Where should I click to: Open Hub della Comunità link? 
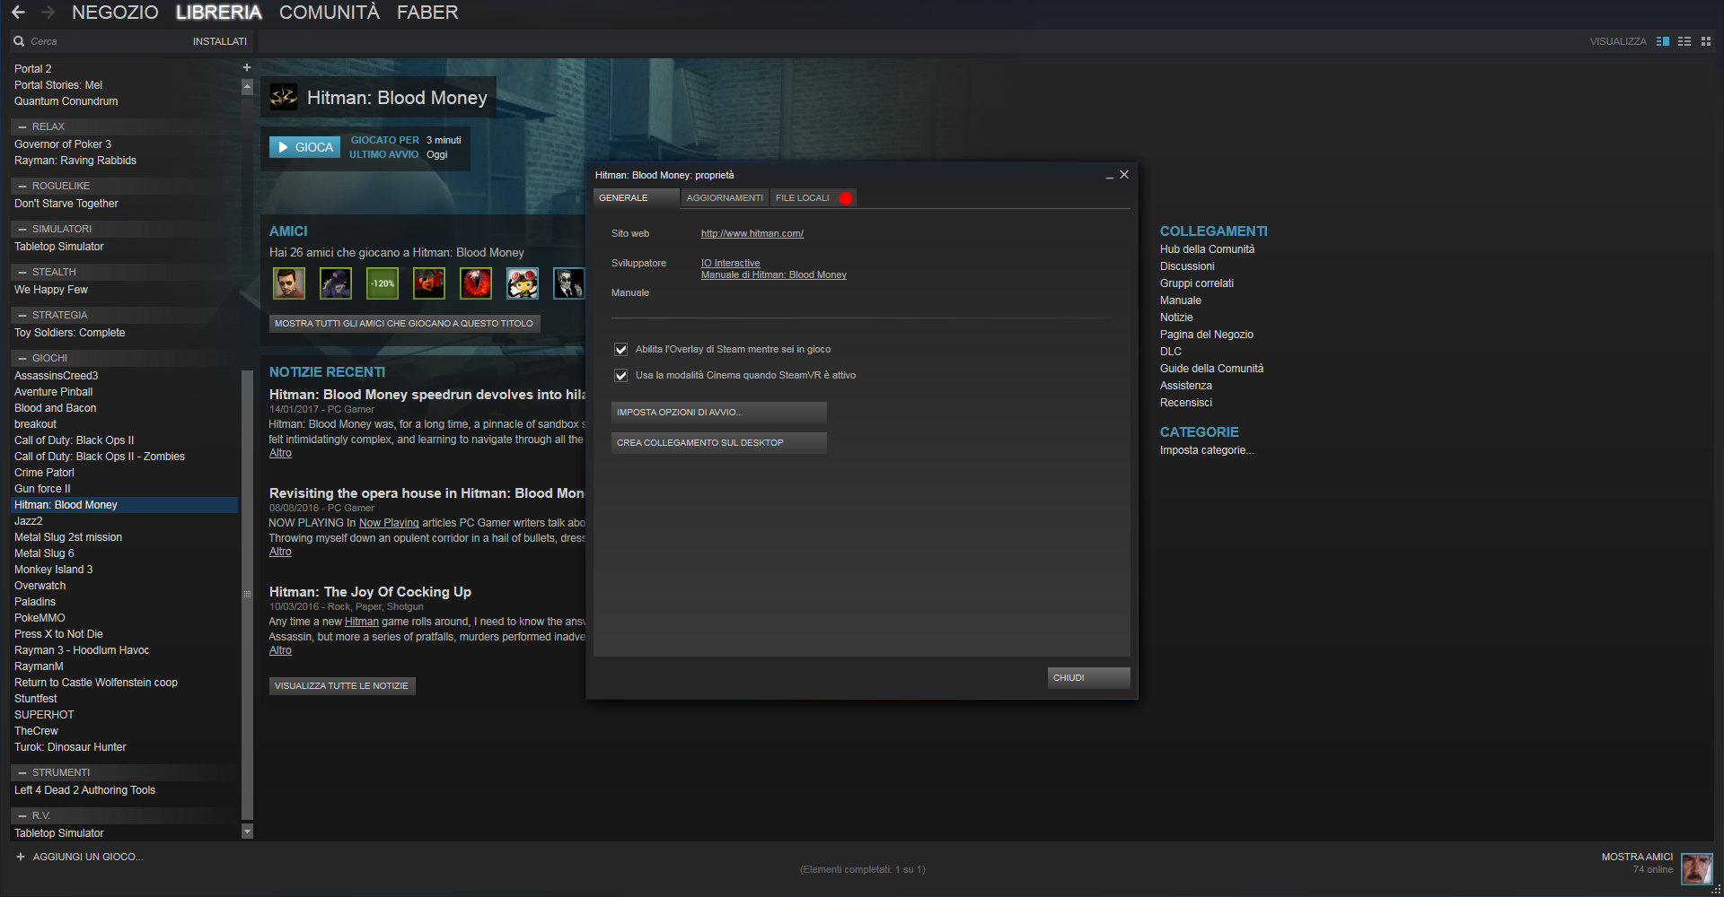coord(1207,249)
